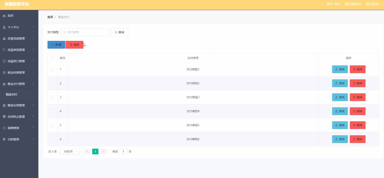Collapse the 租金交付管理 chevron
Screen dimensions: 384x178
point(33,83)
